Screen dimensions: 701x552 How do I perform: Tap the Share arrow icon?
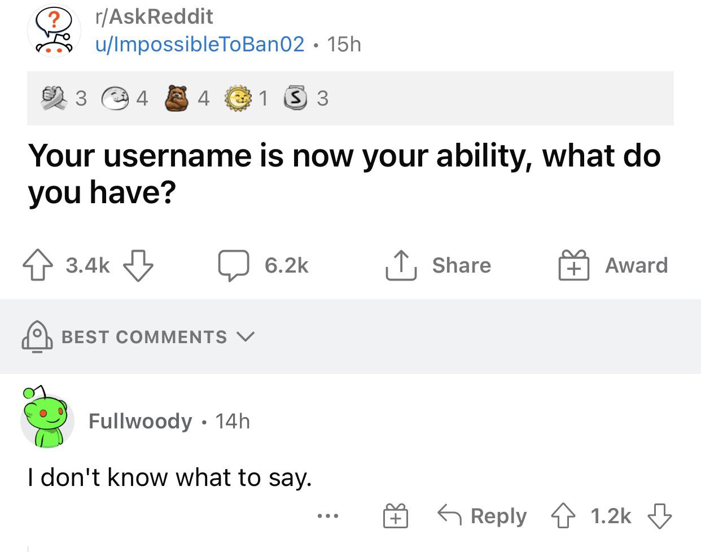click(x=401, y=266)
